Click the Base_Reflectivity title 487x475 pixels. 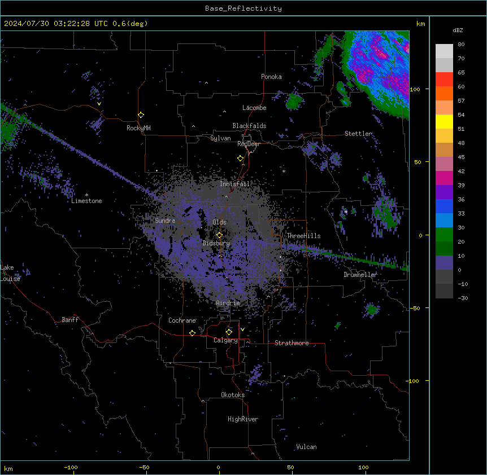[x=244, y=8]
